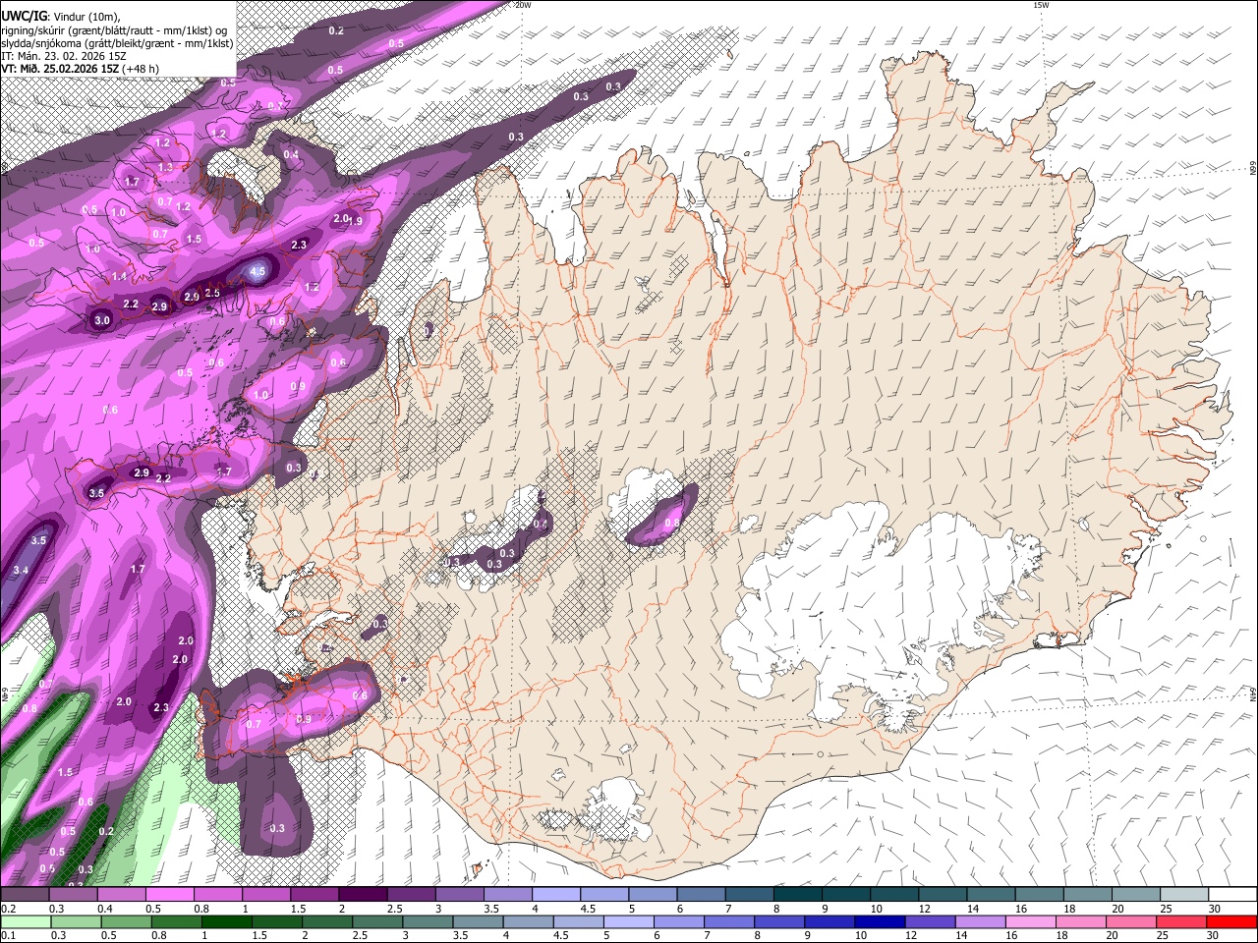Image resolution: width=1258 pixels, height=943 pixels.
Task: Click the pale grey swatch between 25 and 30, upper row
Action: click(x=1185, y=895)
